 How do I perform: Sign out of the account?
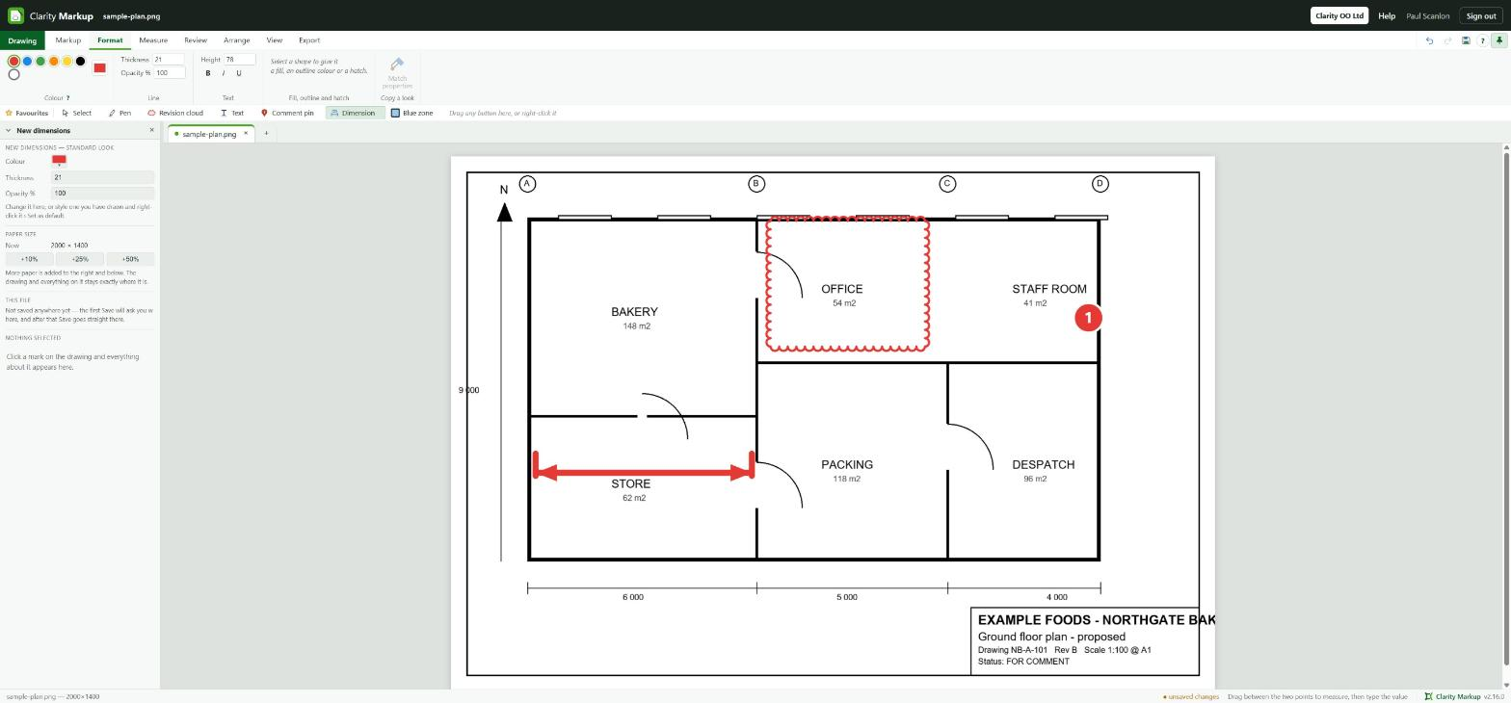tap(1480, 15)
